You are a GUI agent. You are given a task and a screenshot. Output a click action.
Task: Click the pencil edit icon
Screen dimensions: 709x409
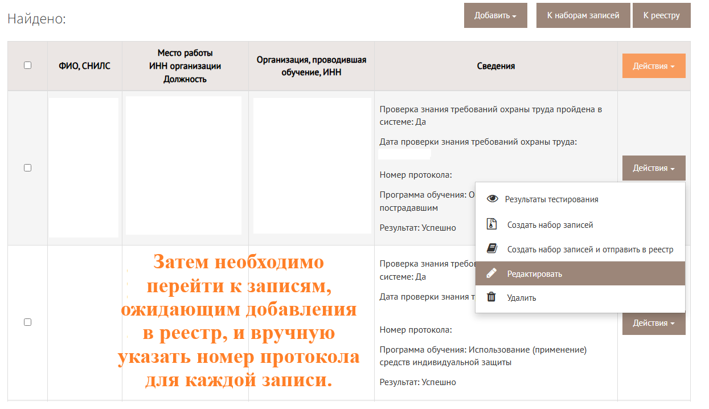coord(491,273)
